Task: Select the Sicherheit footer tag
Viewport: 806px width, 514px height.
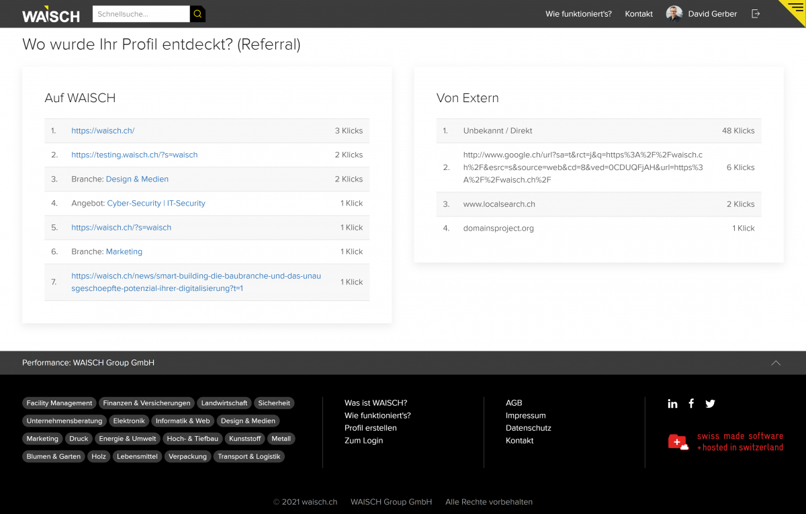Action: coord(274,403)
